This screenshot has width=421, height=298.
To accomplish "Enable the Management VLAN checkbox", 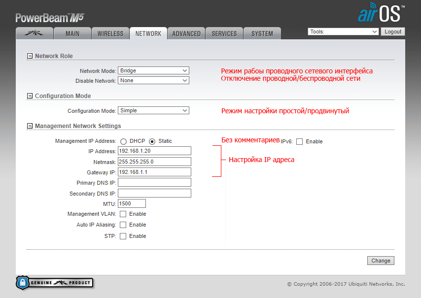I will point(123,214).
